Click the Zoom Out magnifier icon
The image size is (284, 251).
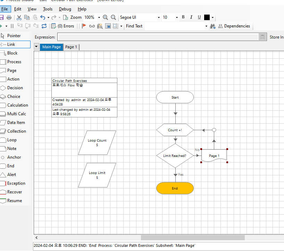tap(114, 17)
